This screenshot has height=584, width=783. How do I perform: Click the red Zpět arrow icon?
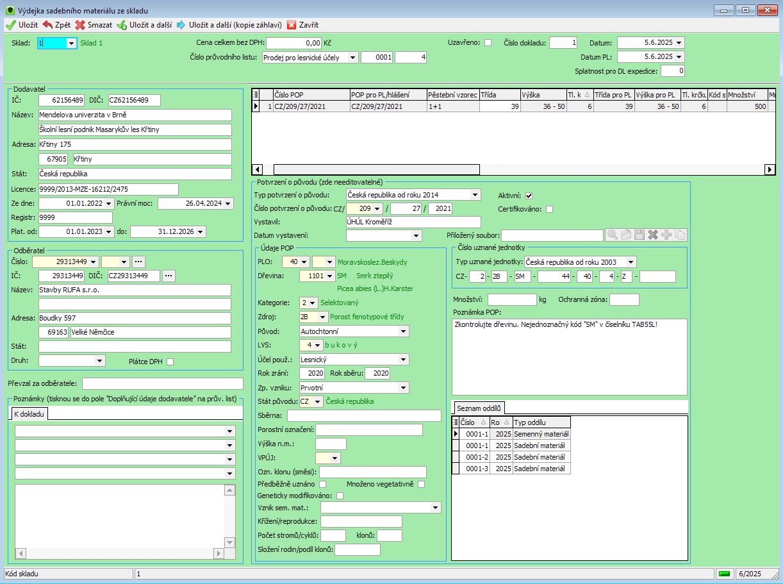[x=48, y=25]
